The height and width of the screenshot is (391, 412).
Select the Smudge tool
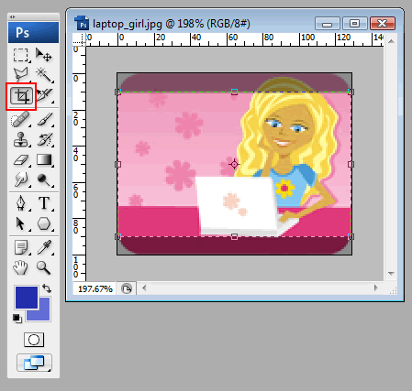(x=21, y=179)
